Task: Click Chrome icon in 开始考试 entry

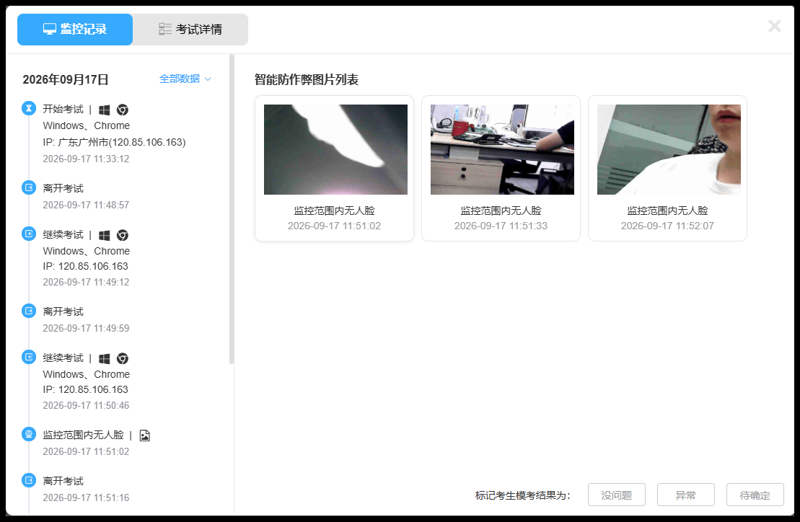Action: [123, 110]
